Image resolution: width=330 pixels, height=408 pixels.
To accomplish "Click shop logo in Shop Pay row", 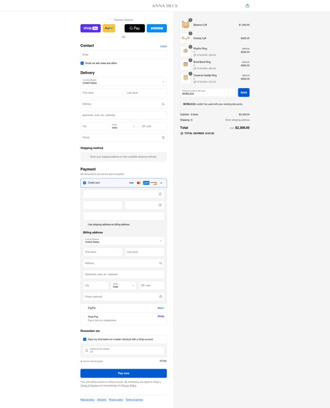I will (161, 316).
